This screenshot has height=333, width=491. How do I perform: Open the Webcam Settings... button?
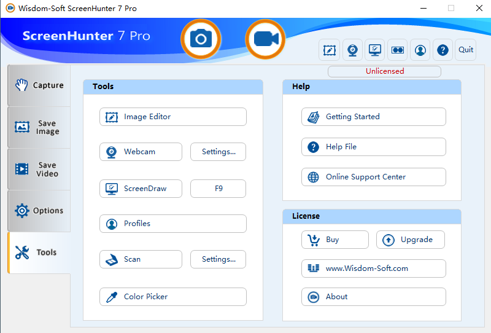coord(218,152)
